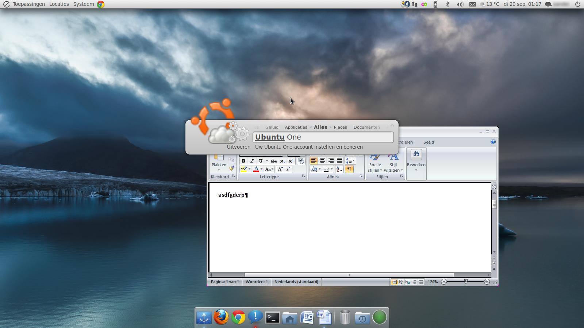Open the Toepassingen menu
584x328 pixels.
29,4
